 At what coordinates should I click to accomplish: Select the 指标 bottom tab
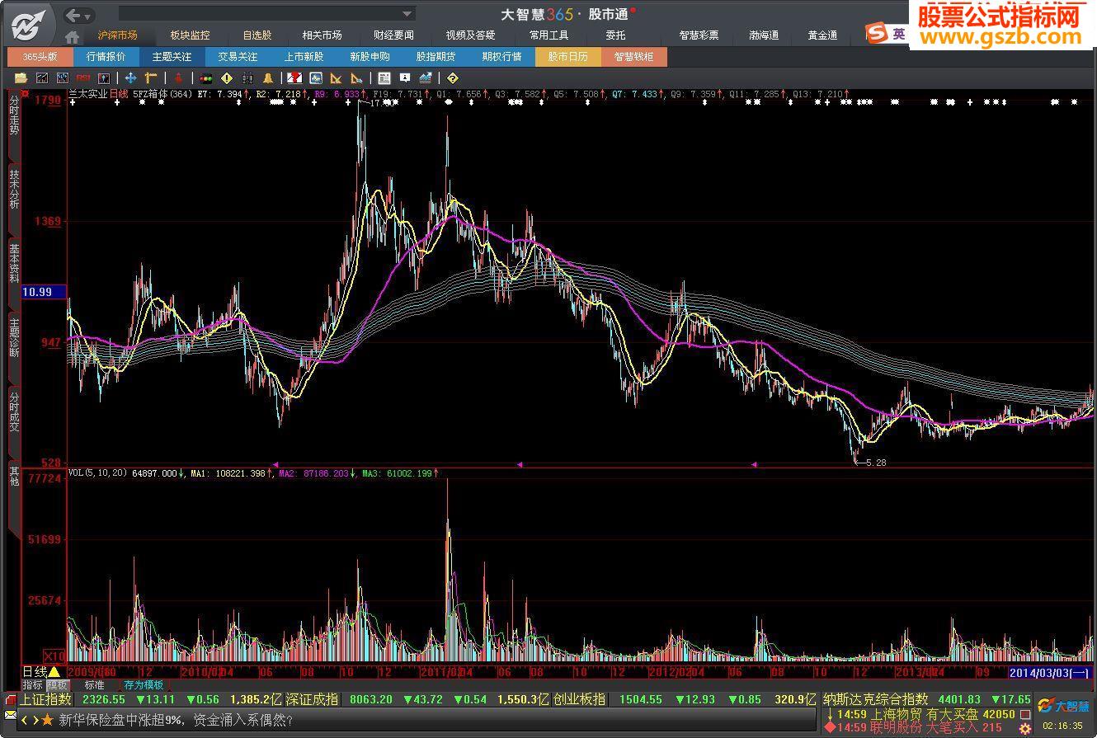tap(33, 685)
